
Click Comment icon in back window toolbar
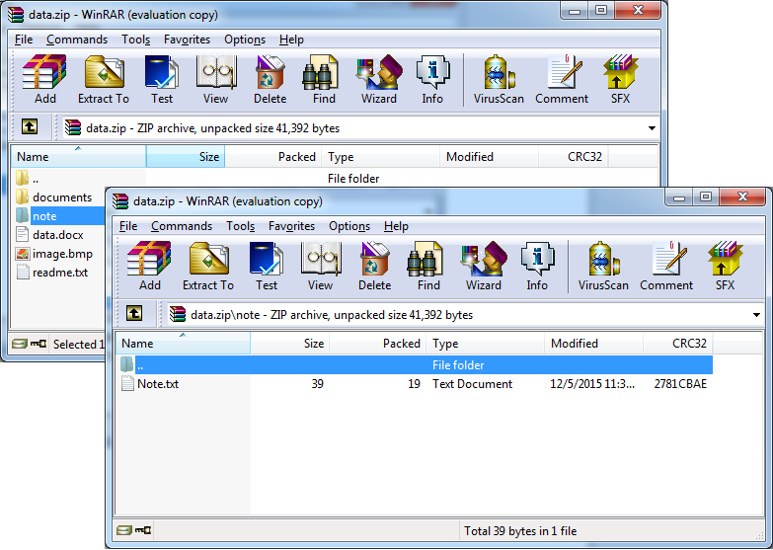(562, 79)
